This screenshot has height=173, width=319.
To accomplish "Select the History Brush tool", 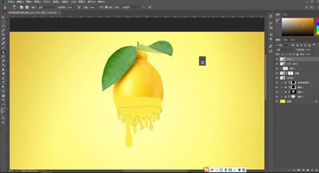I will (3, 56).
